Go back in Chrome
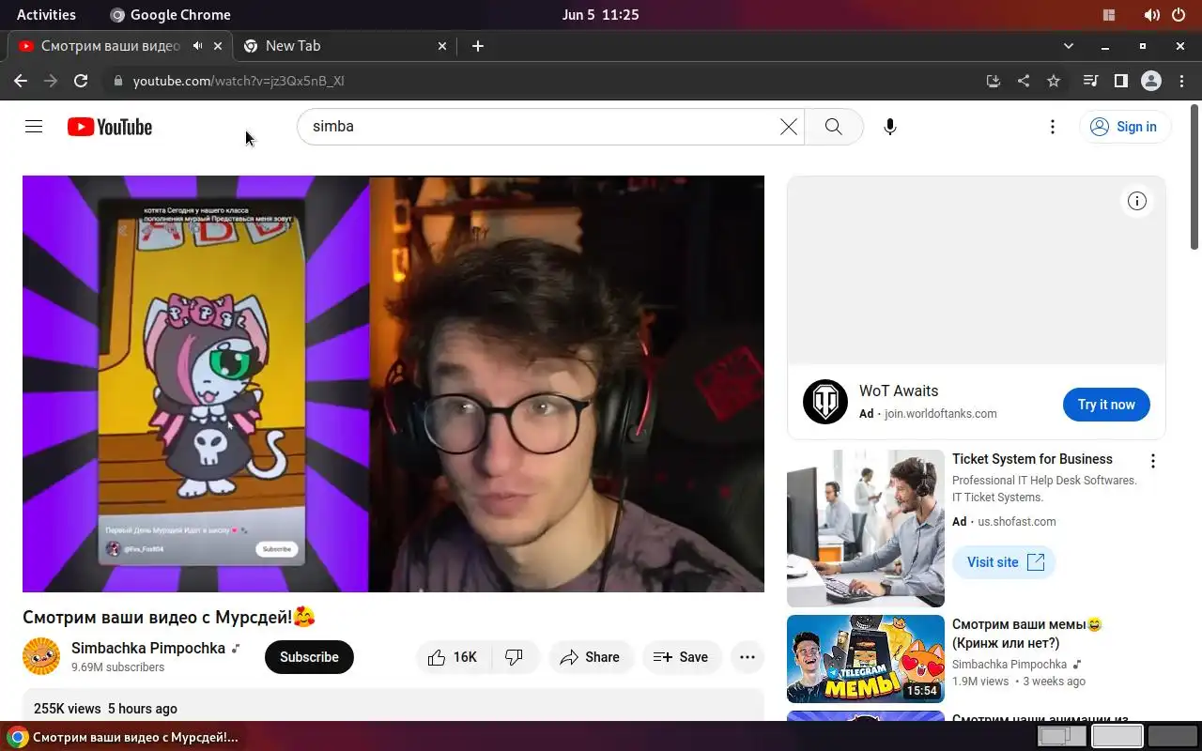This screenshot has height=751, width=1202. tap(21, 81)
